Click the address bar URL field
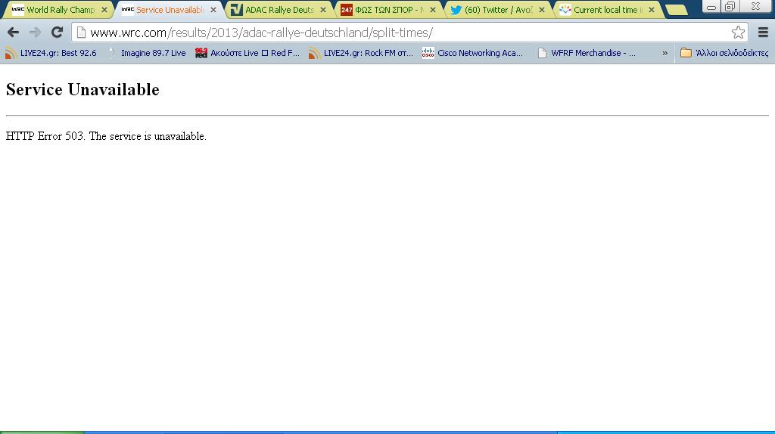Image resolution: width=775 pixels, height=434 pixels. pyautogui.click(x=401, y=33)
